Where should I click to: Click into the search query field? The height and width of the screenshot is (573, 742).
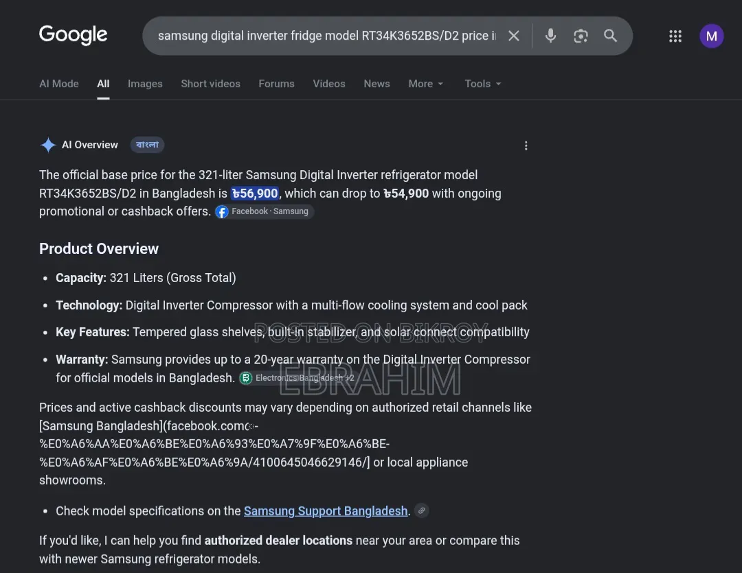click(x=326, y=36)
